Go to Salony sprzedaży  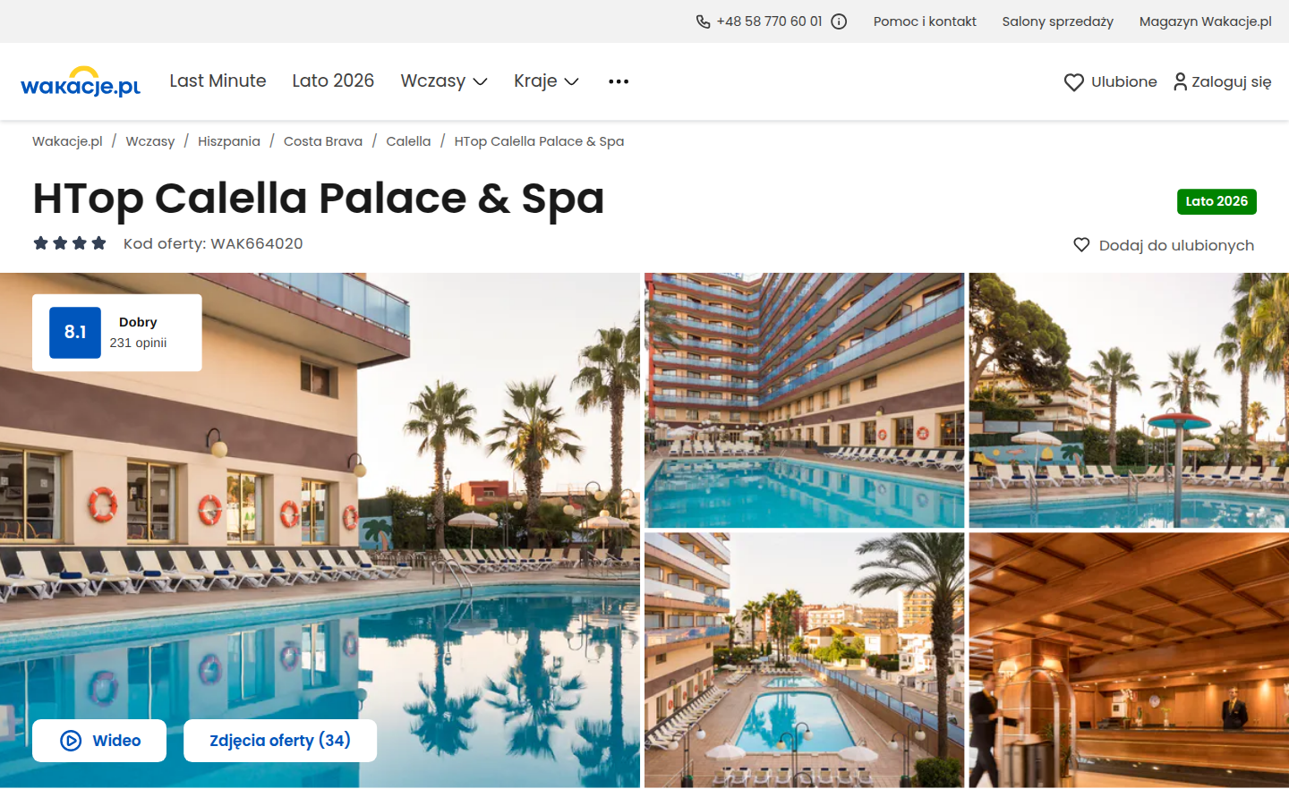coord(1057,21)
